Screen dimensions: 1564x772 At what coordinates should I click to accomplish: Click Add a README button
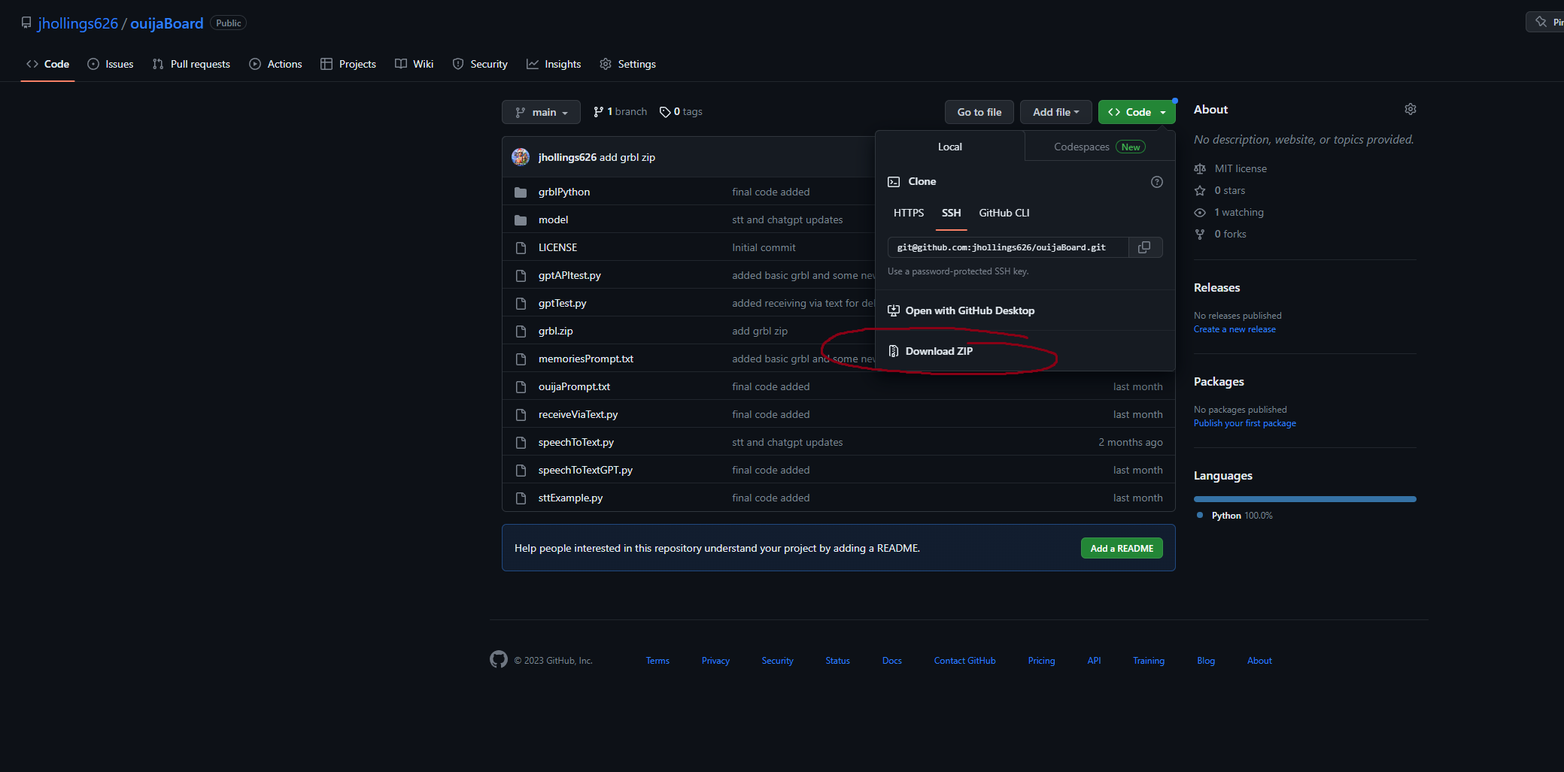(x=1122, y=548)
